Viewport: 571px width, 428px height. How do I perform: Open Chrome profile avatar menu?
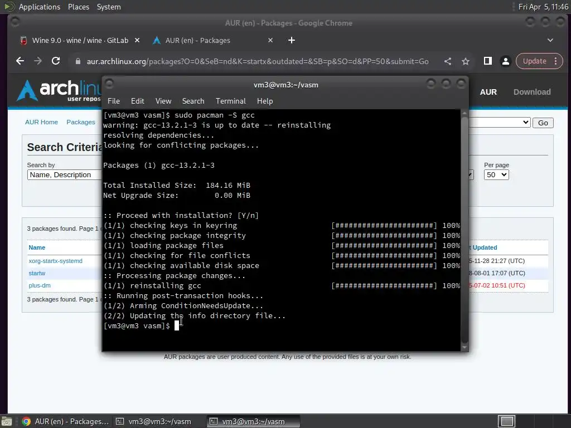(505, 61)
